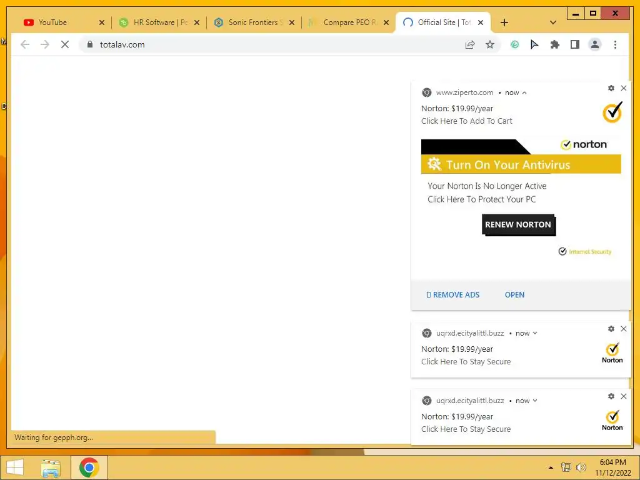This screenshot has width=640, height=480.
Task: Close the Compare PEO tab
Action: [386, 22]
